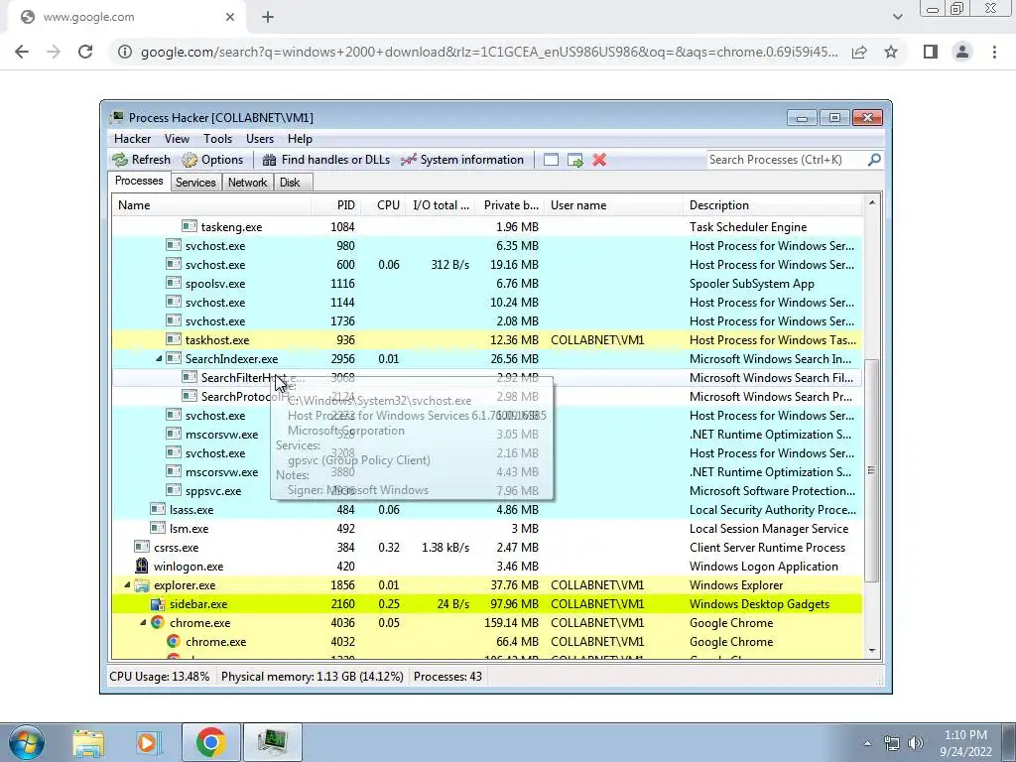The image size is (1016, 762).
Task: Open the Chrome profile avatar
Action: tap(962, 52)
